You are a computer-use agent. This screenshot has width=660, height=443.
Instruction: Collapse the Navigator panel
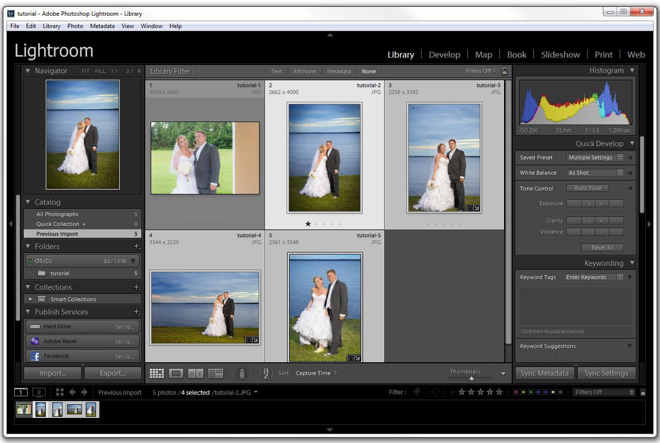(x=28, y=70)
